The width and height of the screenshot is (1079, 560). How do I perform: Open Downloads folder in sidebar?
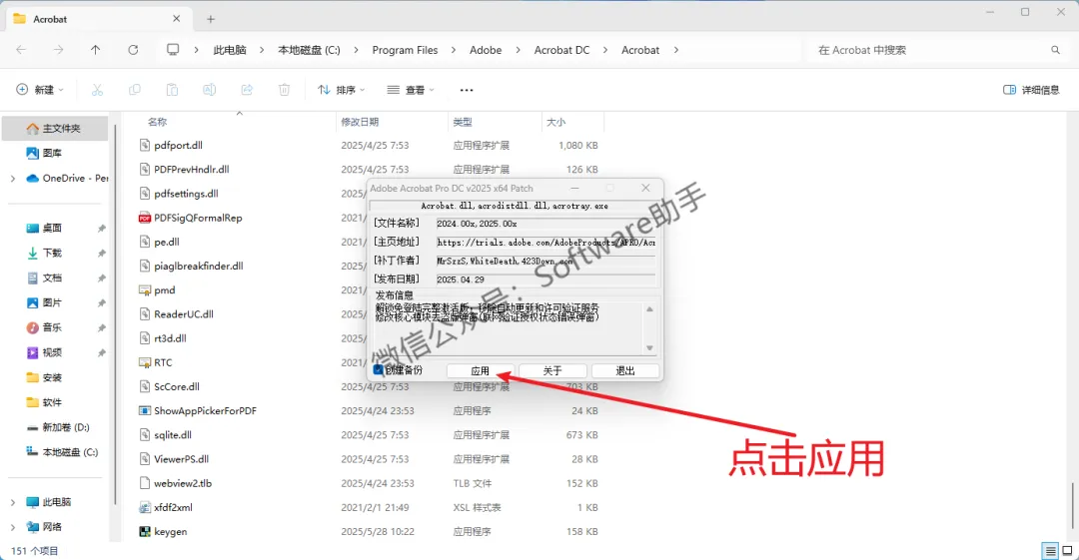point(45,253)
